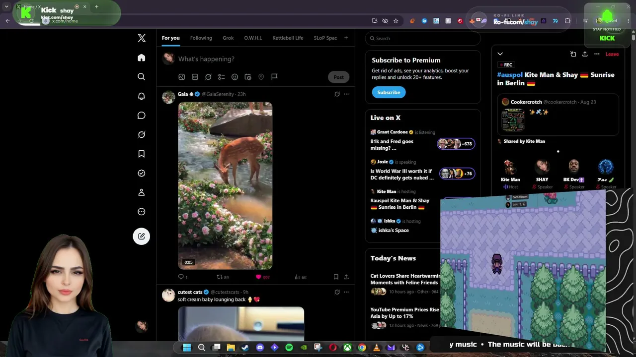Image resolution: width=636 pixels, height=357 pixels.
Task: Open Notifications bell in X sidebar
Action: 142,96
